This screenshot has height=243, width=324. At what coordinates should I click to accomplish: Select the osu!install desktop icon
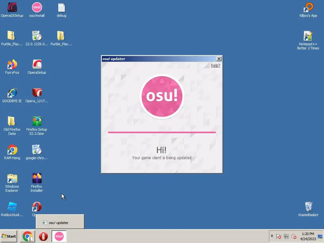pos(37,10)
